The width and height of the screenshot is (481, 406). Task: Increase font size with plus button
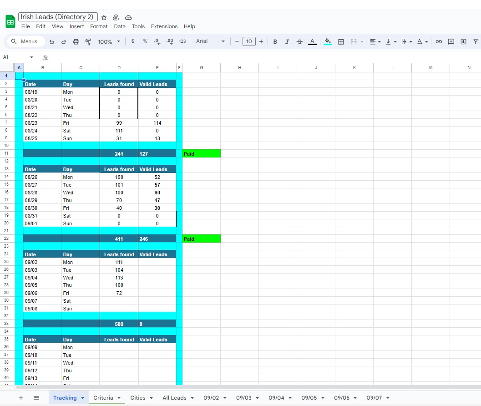pos(261,41)
